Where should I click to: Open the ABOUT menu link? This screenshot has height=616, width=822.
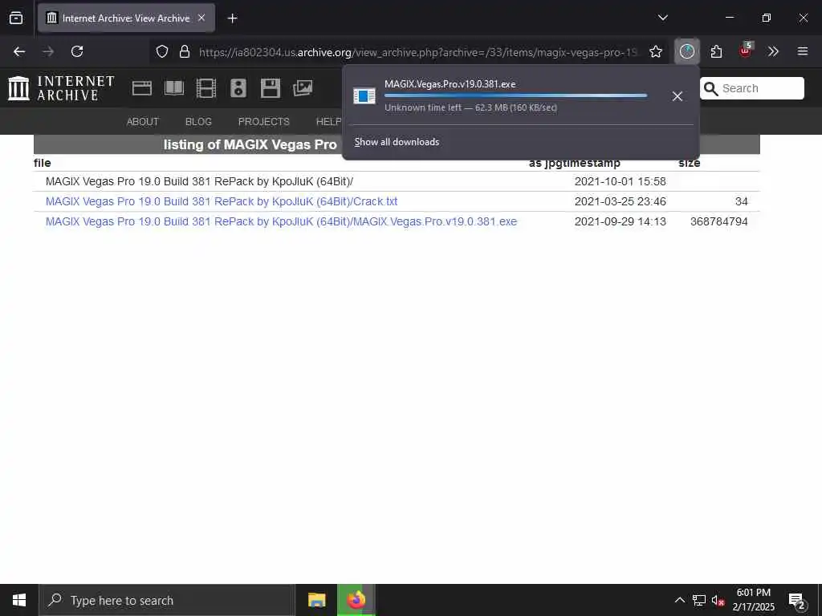click(x=143, y=122)
